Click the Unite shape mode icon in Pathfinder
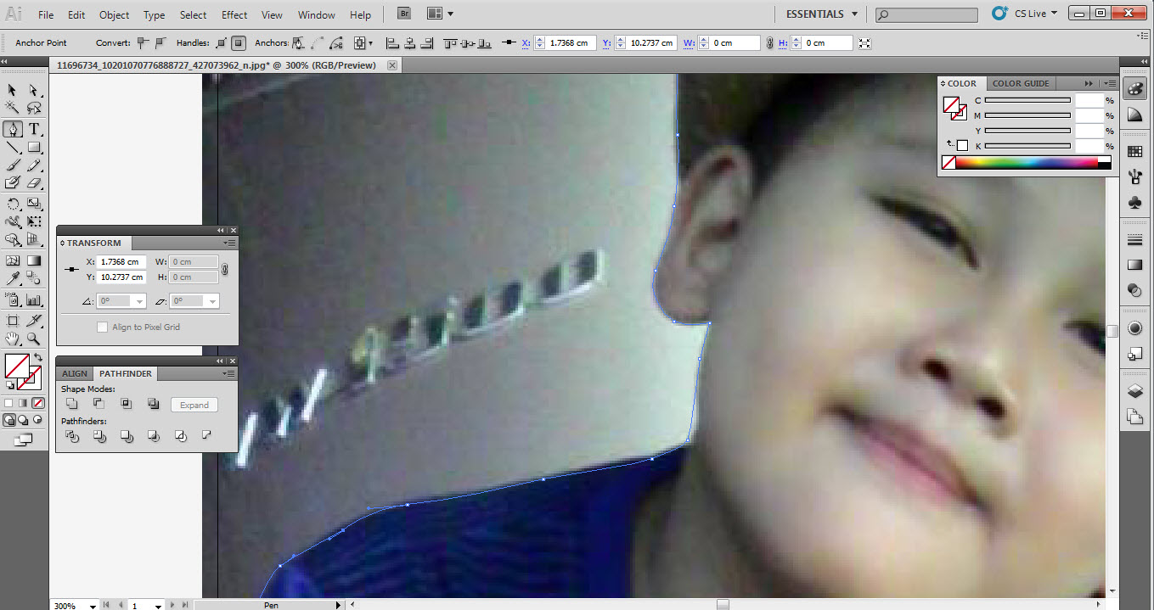This screenshot has height=610, width=1154. pos(72,405)
